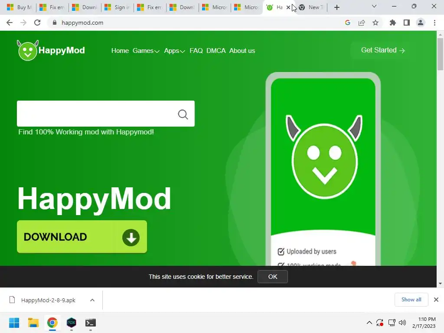The height and width of the screenshot is (333, 444).
Task: Click the large phone mockup image
Action: pos(323,169)
